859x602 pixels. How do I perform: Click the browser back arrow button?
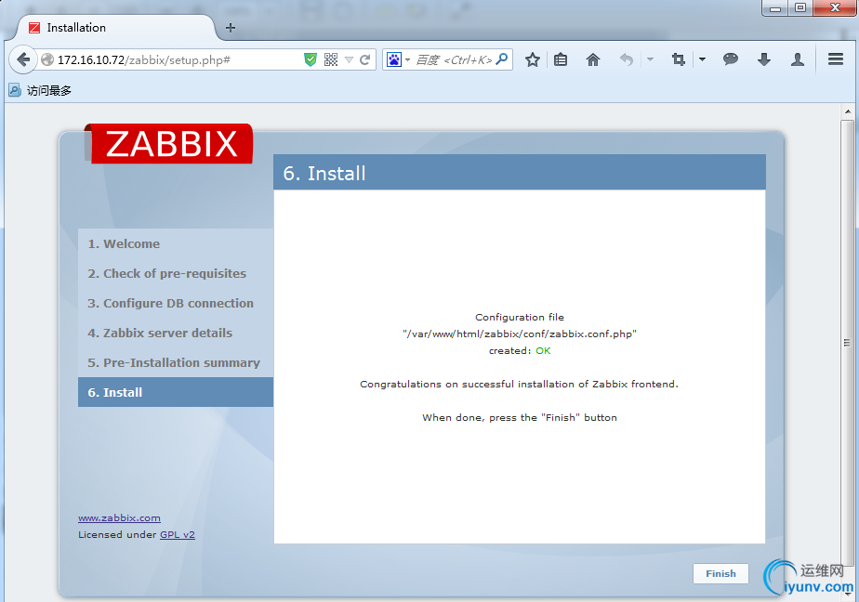click(x=23, y=59)
